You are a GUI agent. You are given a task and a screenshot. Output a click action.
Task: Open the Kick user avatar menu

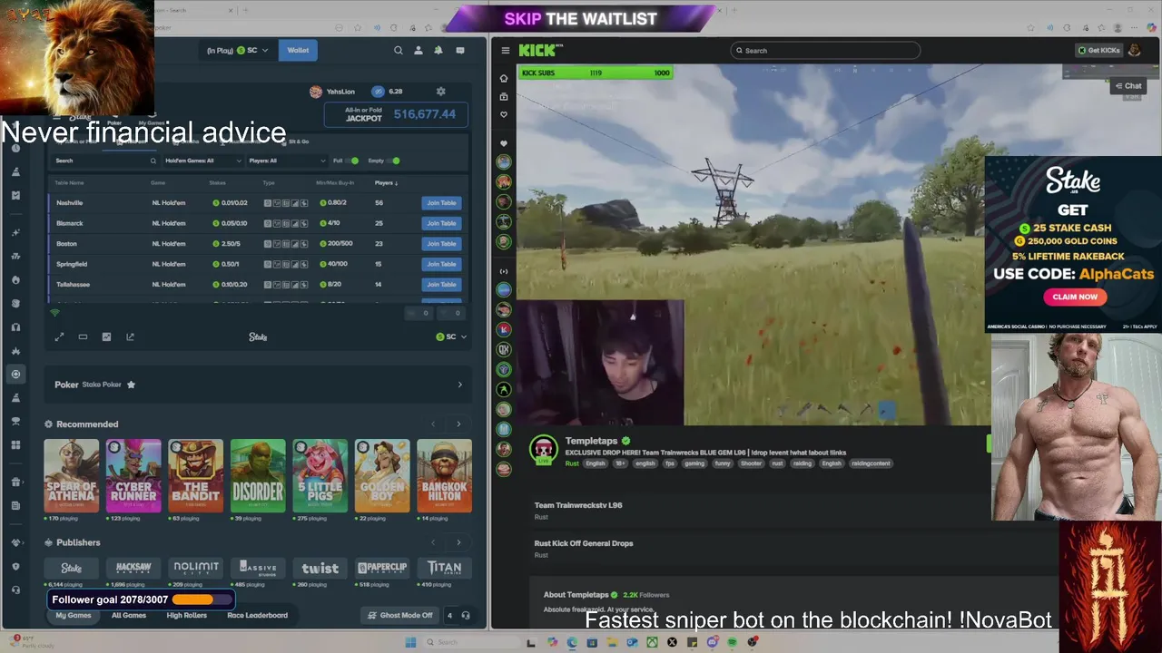click(1135, 50)
